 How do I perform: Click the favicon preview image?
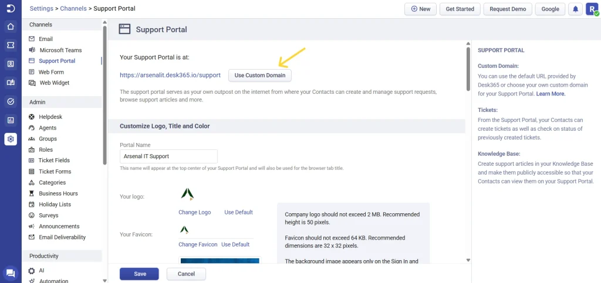pos(184,230)
